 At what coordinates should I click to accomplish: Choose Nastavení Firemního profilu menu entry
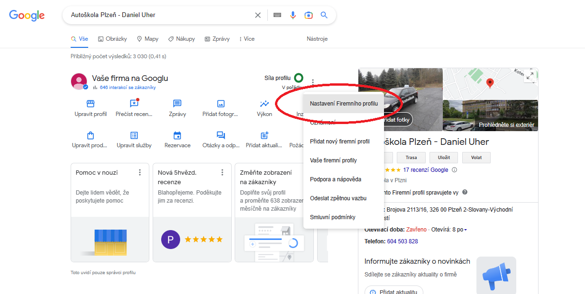344,103
